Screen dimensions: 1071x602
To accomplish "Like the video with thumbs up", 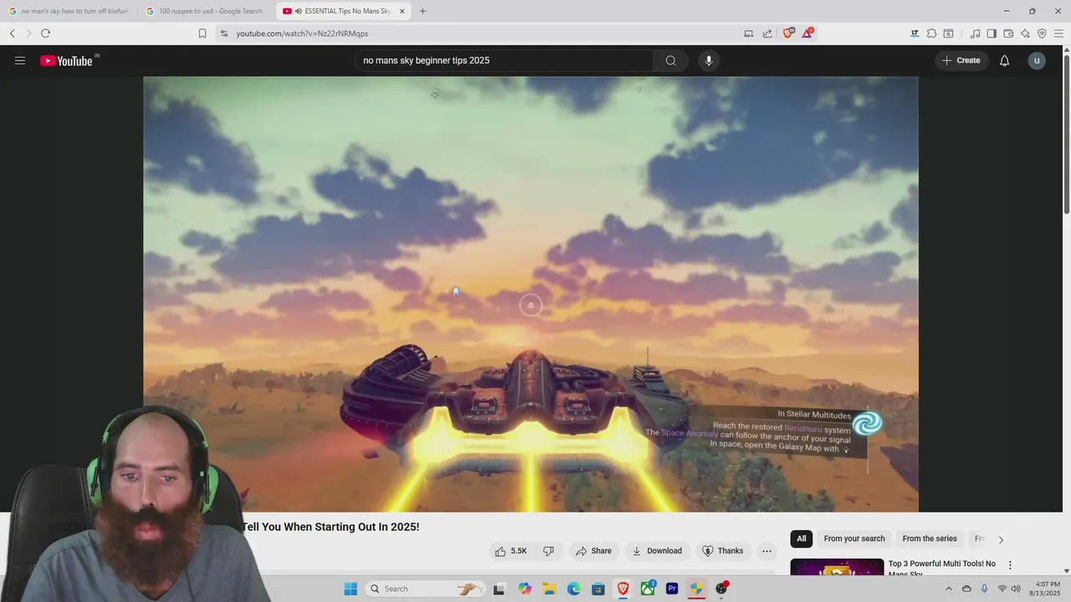I will (510, 551).
